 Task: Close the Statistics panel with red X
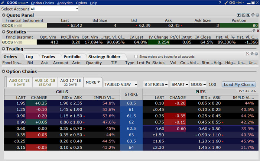pos(258,31)
